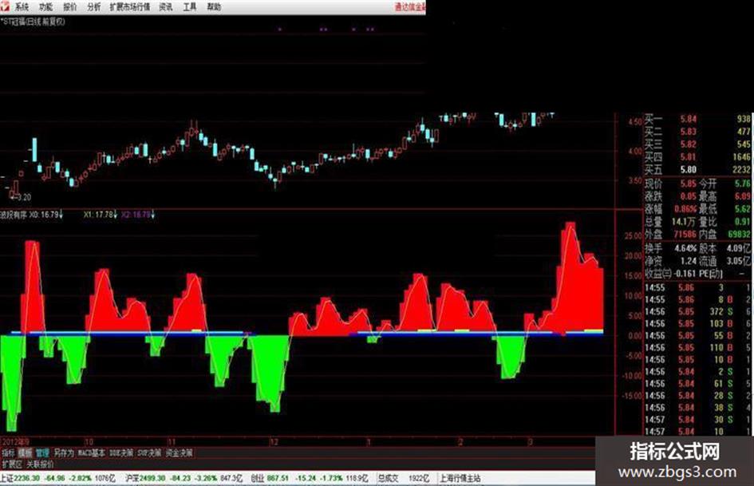The image size is (754, 486).
Task: Select the 扩展区 tab
Action: pos(12,464)
